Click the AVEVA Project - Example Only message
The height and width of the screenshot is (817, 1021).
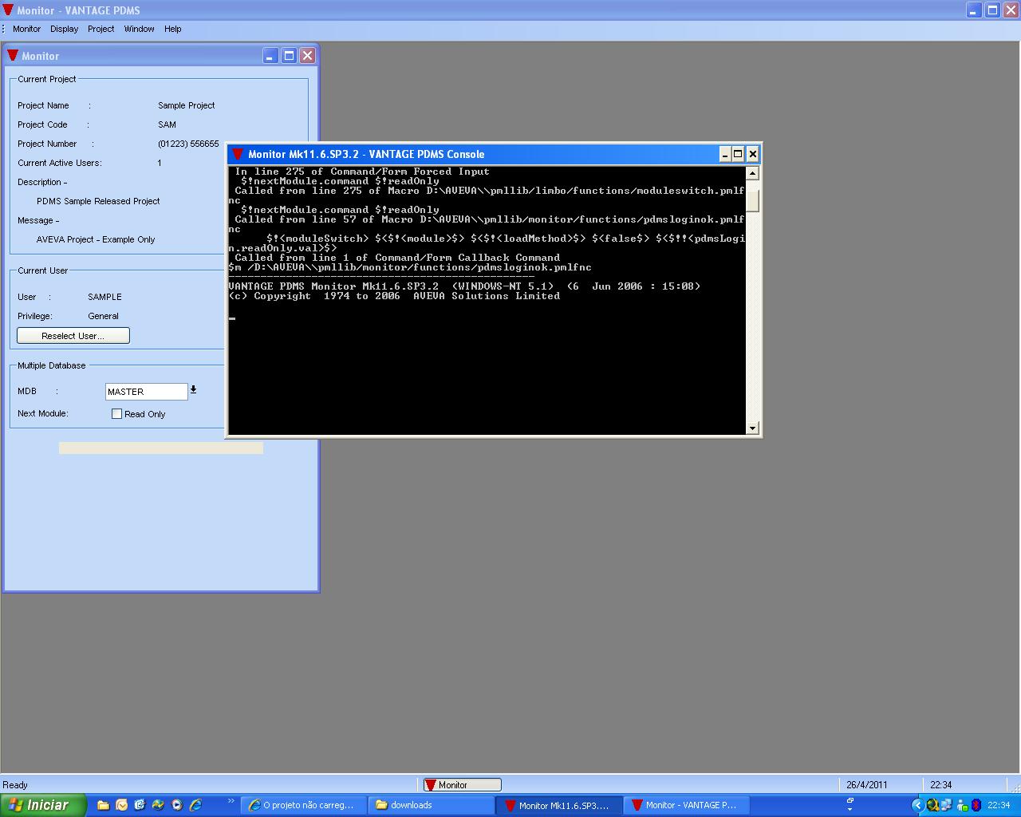(96, 239)
